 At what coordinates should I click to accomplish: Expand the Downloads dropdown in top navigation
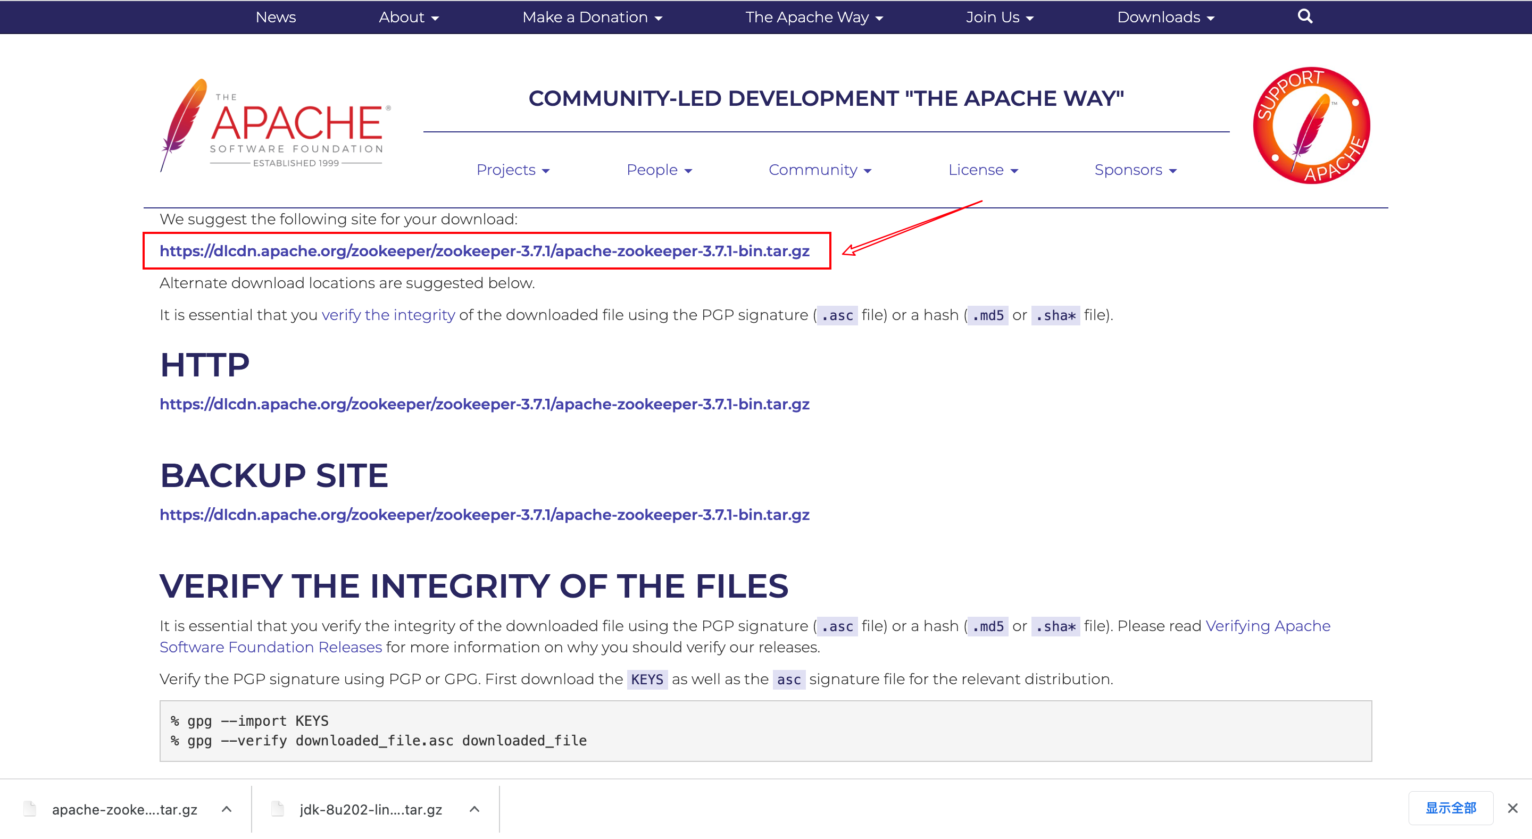click(1165, 17)
